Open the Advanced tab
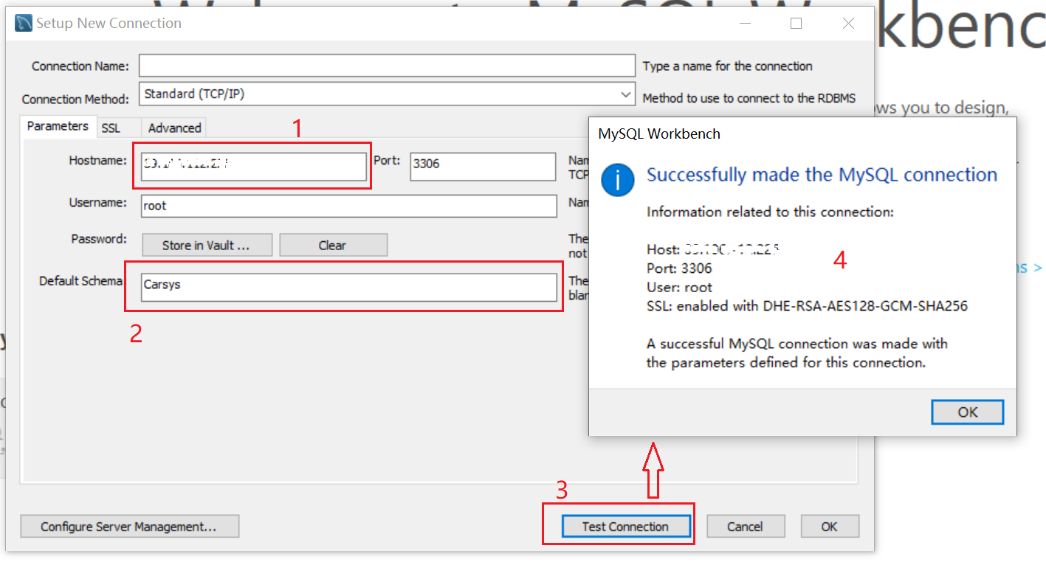Viewport: 1046px width, 568px height. (174, 128)
